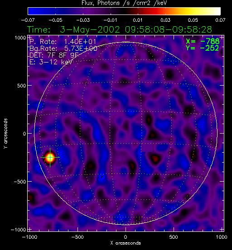Click the Bg.Rate 5.73E+00 text
The width and height of the screenshot is (232, 250).
pos(63,48)
